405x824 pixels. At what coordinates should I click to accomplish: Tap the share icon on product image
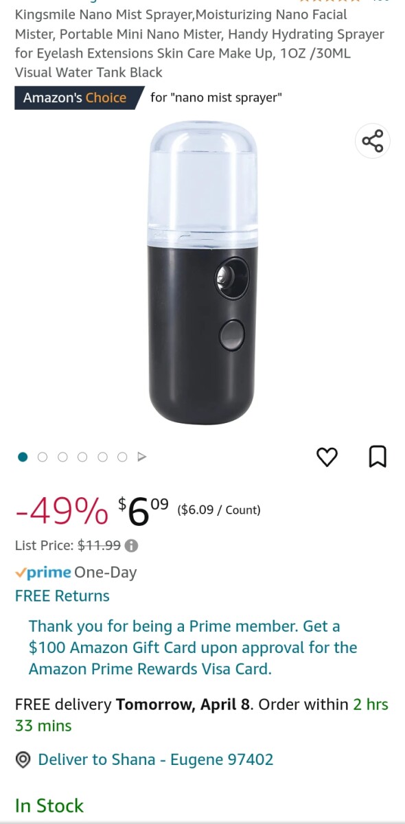click(x=373, y=141)
